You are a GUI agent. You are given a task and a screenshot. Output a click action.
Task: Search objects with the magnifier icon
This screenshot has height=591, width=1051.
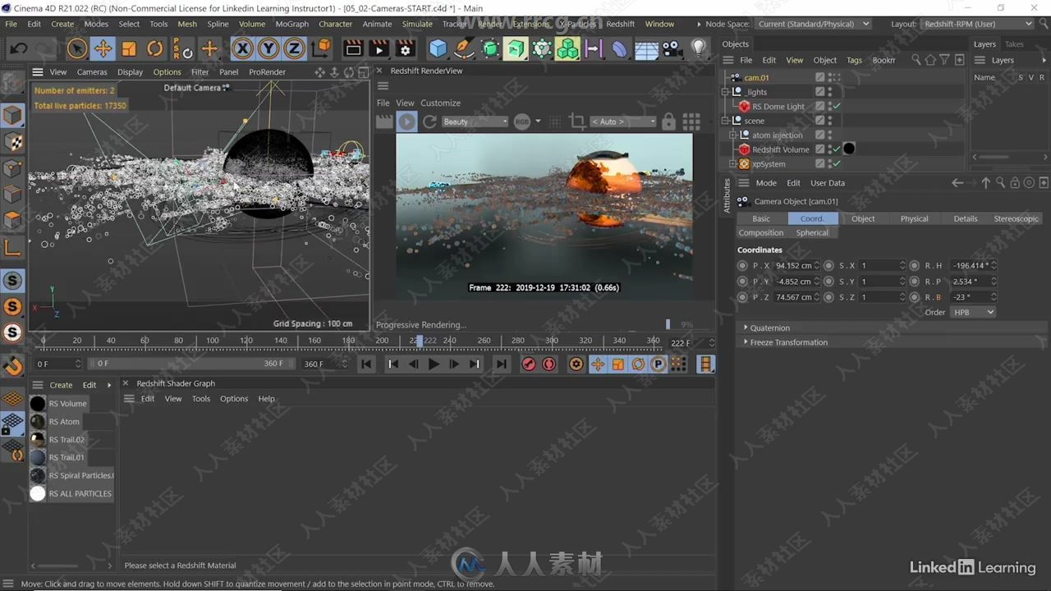pos(916,60)
